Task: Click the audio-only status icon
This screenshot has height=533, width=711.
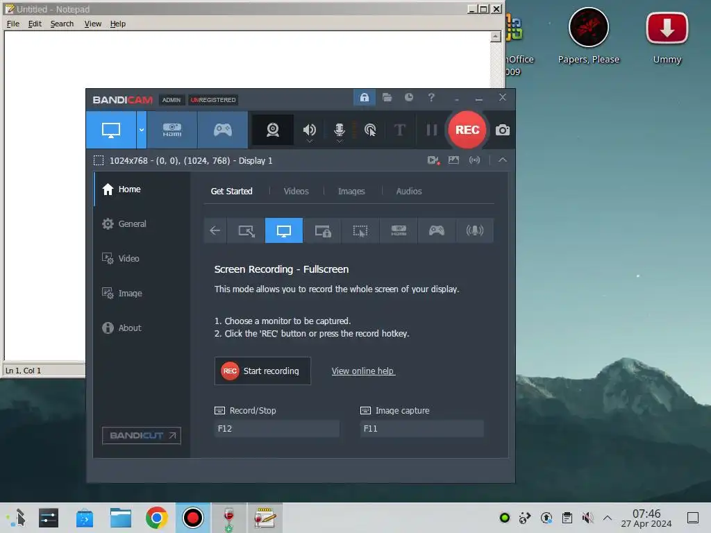Action: [x=474, y=160]
